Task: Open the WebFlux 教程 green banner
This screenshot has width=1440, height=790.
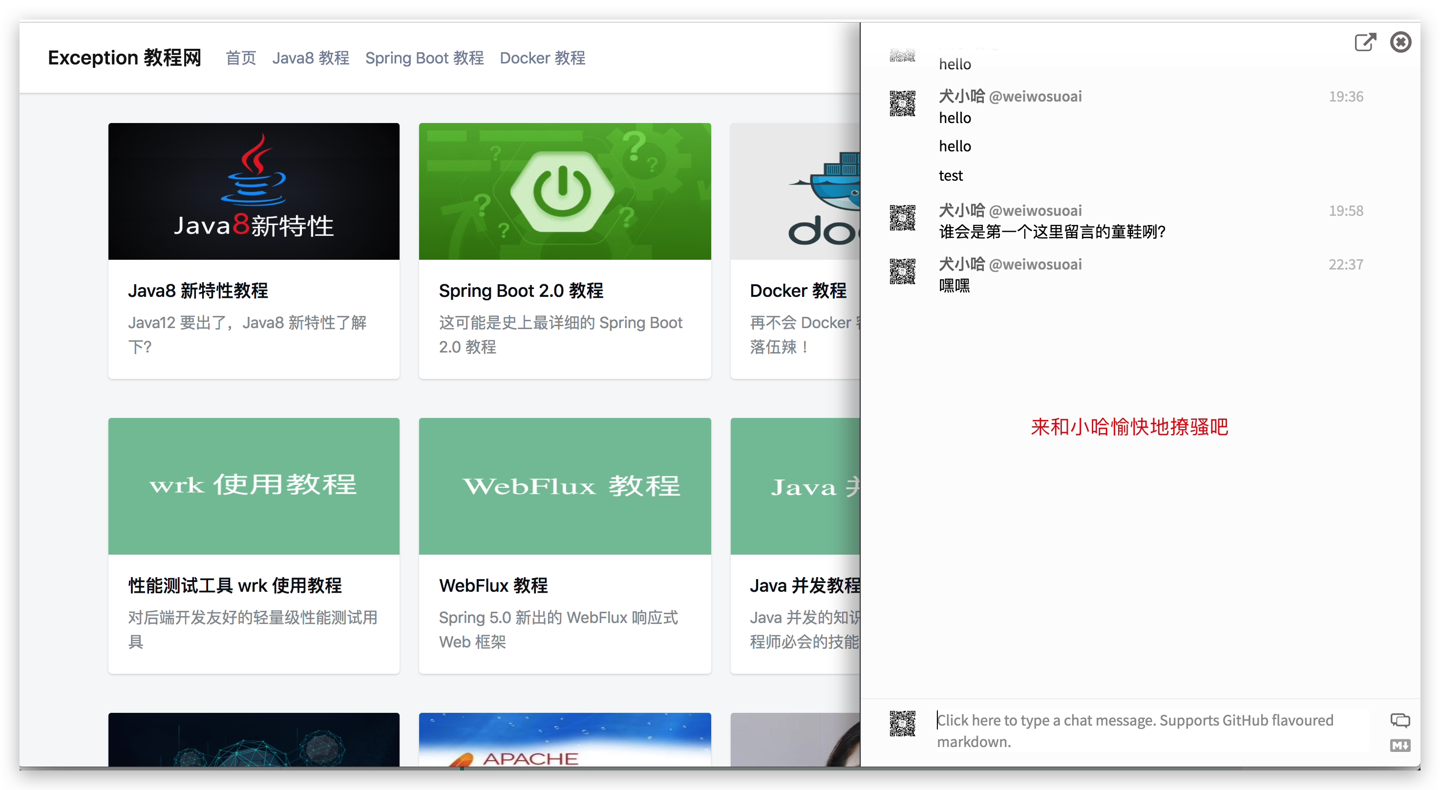Action: pyautogui.click(x=565, y=486)
